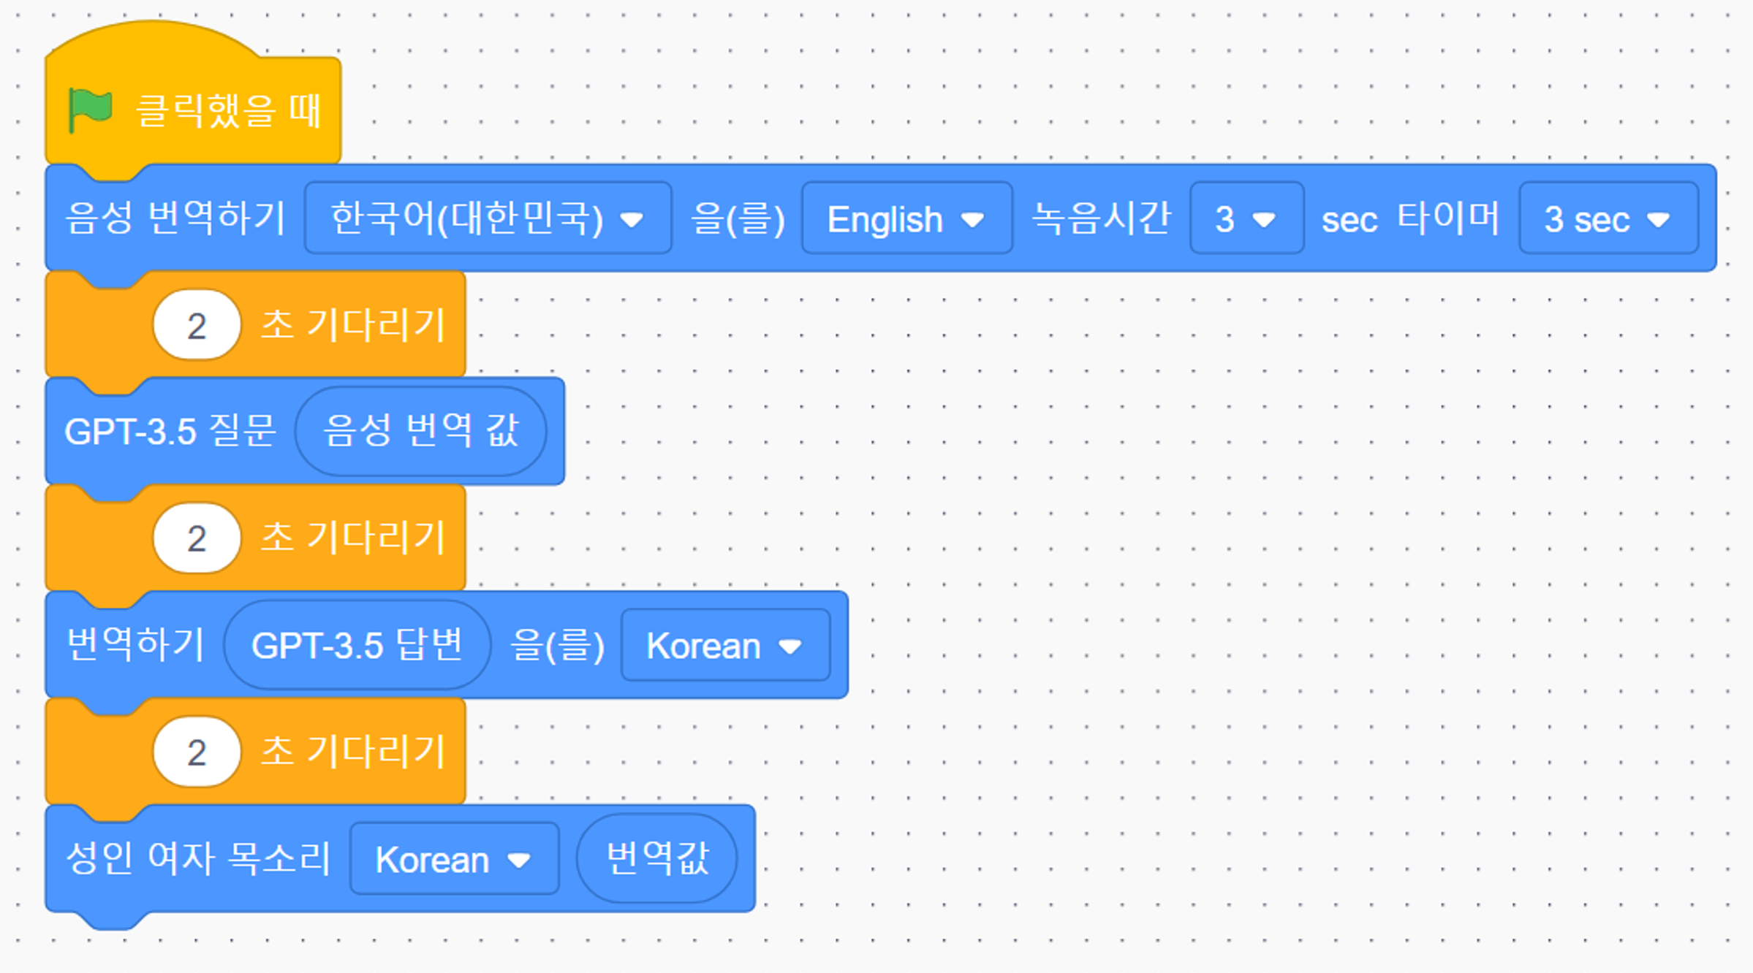Open the English target language dropdown

906,218
